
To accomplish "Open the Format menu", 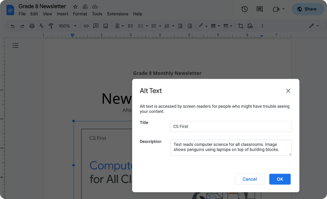I will 80,14.
